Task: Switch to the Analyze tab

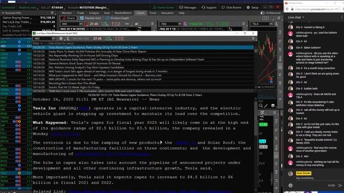Action: [x=94, y=13]
